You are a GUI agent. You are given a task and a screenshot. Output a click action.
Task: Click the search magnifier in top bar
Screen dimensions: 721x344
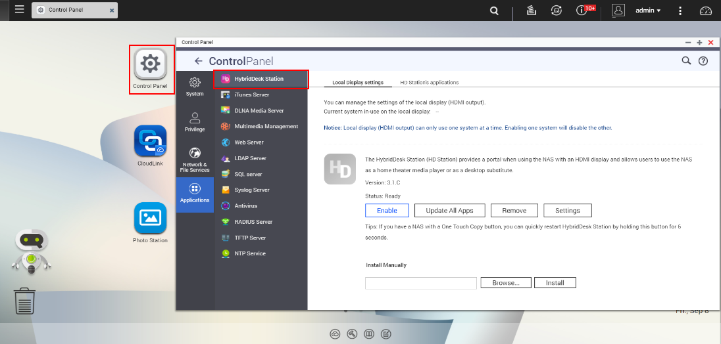coord(494,11)
